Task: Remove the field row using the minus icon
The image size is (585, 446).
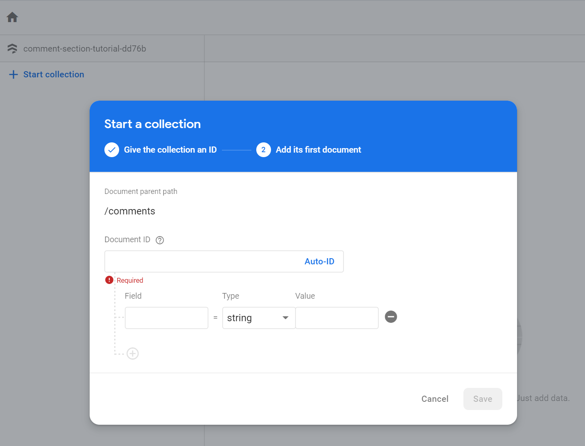Action: pos(391,317)
